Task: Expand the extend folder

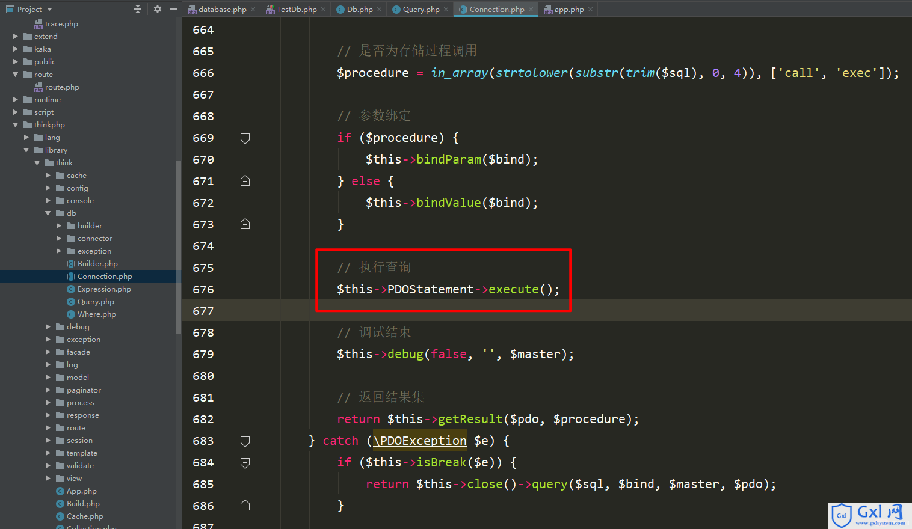Action: coord(16,37)
